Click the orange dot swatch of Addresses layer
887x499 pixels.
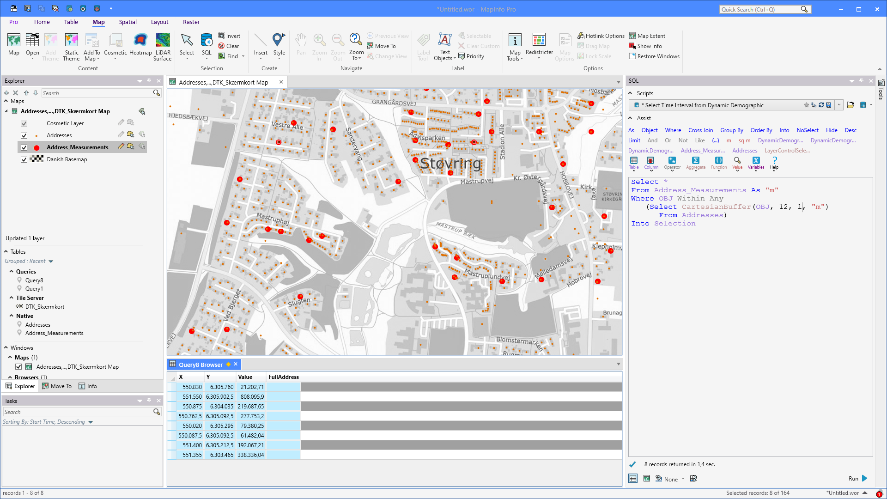36,136
